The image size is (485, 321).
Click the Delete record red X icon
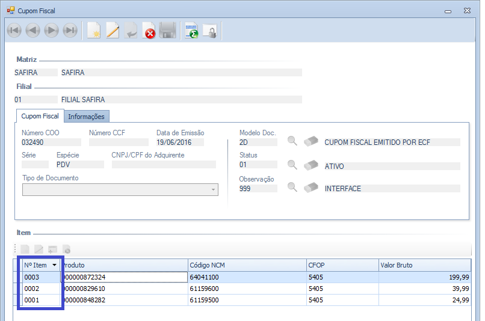click(149, 31)
